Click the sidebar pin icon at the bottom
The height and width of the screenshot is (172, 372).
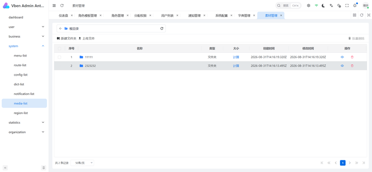(44, 168)
